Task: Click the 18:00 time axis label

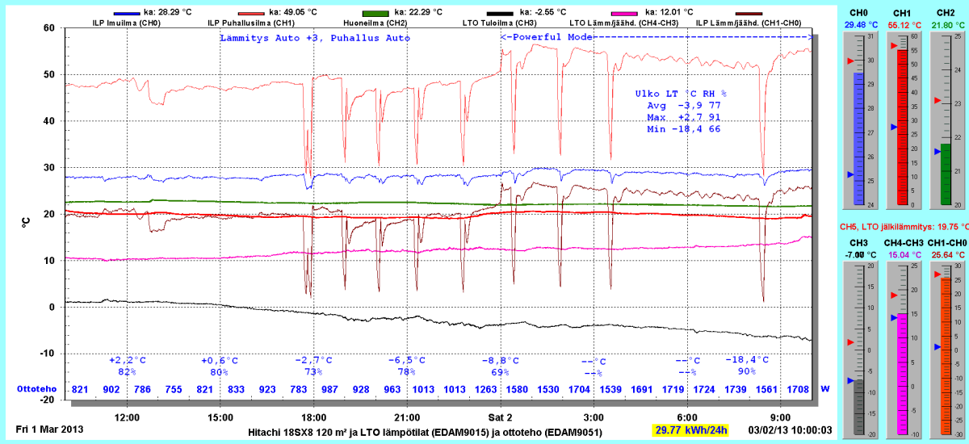Action: [313, 417]
